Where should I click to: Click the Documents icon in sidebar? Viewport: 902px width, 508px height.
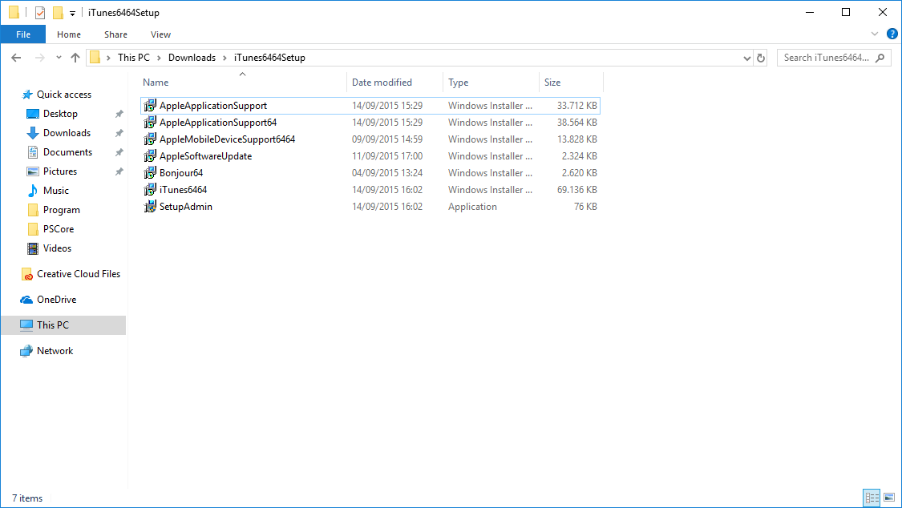click(33, 152)
